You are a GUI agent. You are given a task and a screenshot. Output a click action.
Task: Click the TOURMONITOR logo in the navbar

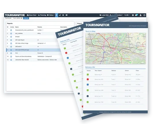pos(15,15)
